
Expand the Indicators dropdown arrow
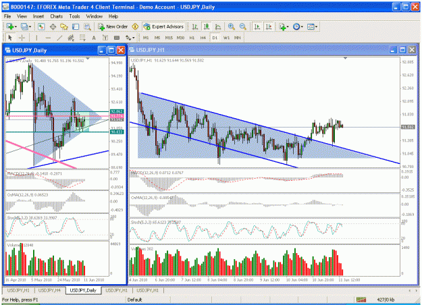288,27
